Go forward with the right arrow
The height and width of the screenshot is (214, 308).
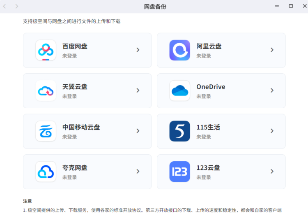click(17, 6)
